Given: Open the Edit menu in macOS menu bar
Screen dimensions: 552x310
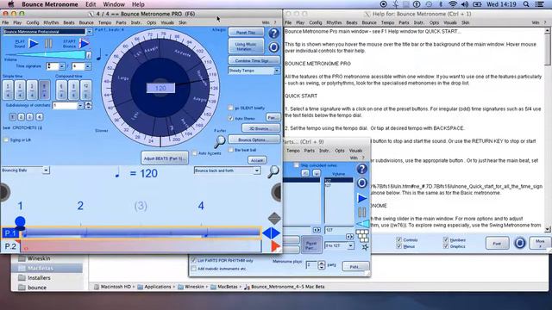Looking at the screenshot, I should point(91,4).
